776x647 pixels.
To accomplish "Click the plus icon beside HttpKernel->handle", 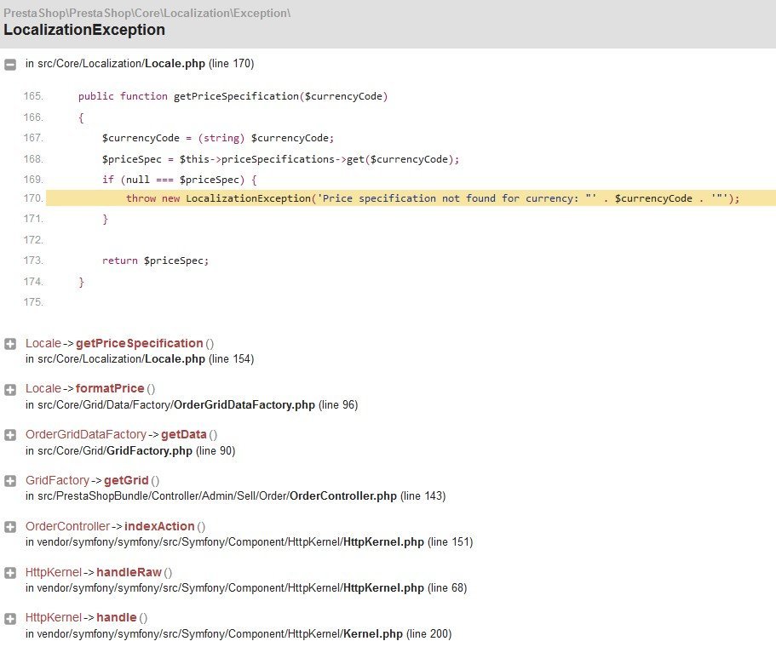I will pos(10,618).
